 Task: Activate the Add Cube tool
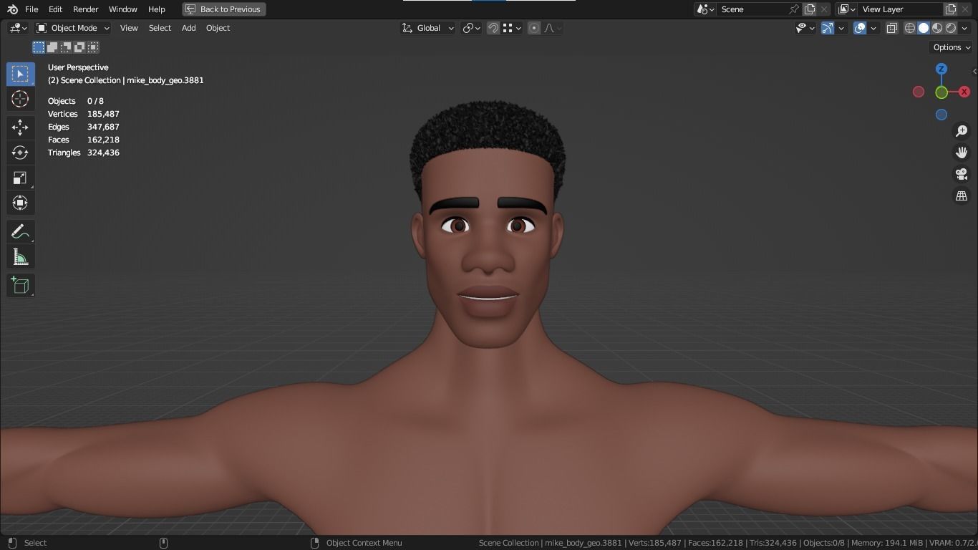(x=20, y=285)
